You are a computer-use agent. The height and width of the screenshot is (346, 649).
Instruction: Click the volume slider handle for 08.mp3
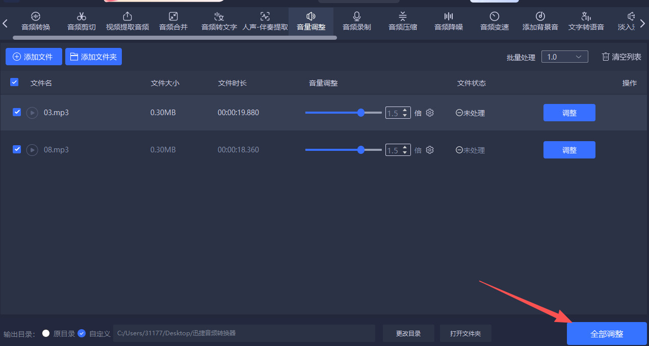coord(361,150)
